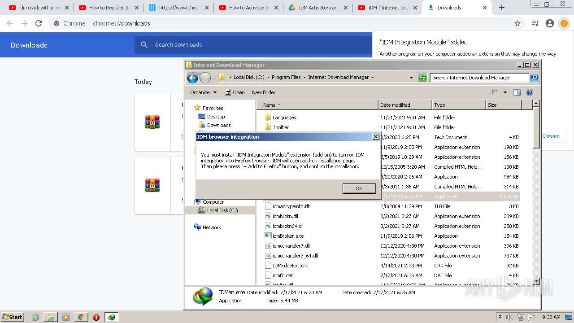Open Opera icon in taskbar
Image resolution: width=574 pixels, height=323 pixels.
96,317
